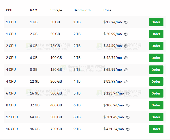Click the 6 CPU cell
The width and height of the screenshot is (170, 140).
[x=11, y=93]
